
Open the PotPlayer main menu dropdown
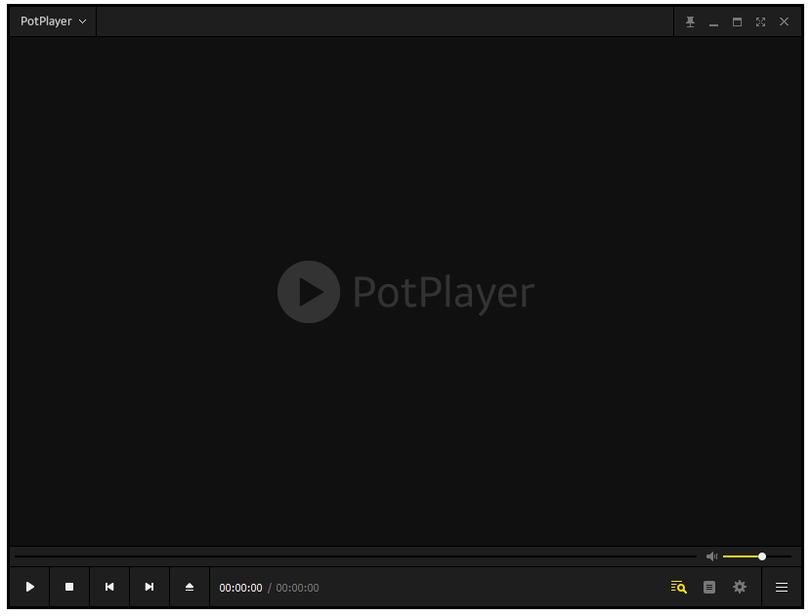click(53, 21)
